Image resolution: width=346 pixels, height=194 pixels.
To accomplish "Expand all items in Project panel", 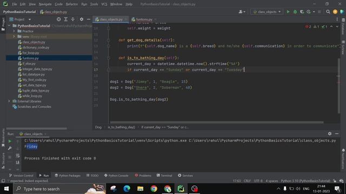I will (66, 19).
